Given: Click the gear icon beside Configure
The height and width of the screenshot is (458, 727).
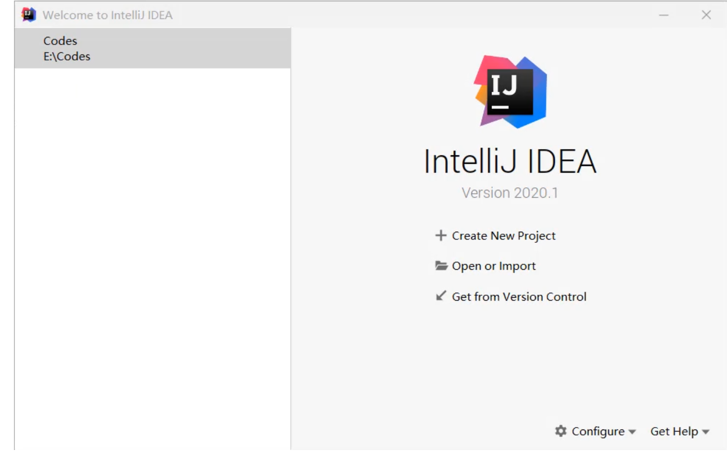Looking at the screenshot, I should point(561,431).
